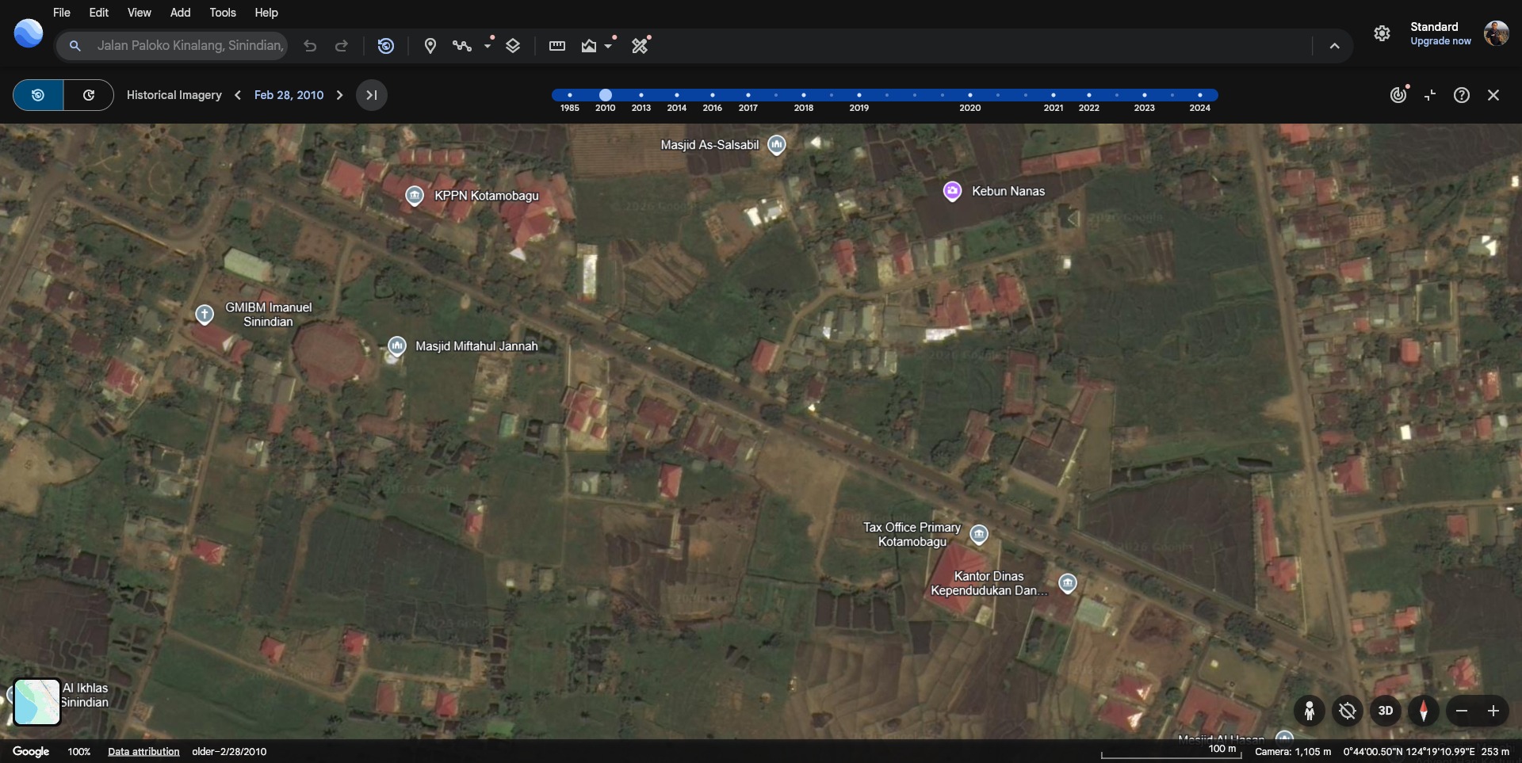Click the Upgrade now link
Image resolution: width=1522 pixels, height=763 pixels.
click(x=1440, y=41)
